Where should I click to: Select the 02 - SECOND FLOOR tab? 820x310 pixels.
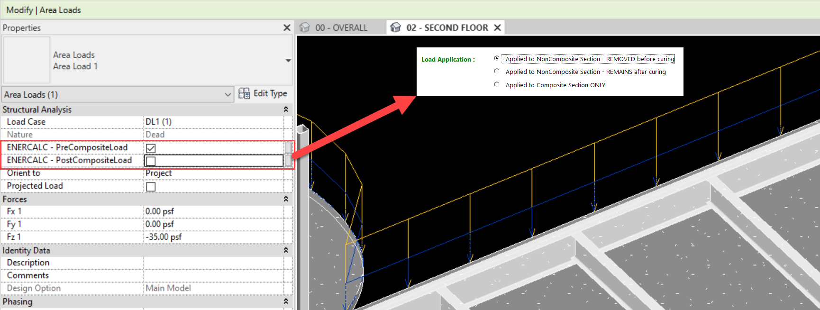click(x=446, y=28)
